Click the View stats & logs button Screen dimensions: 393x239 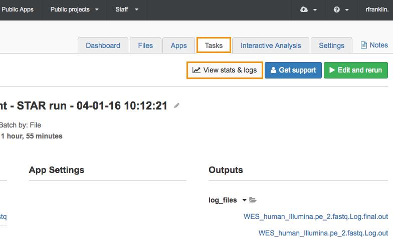click(225, 70)
